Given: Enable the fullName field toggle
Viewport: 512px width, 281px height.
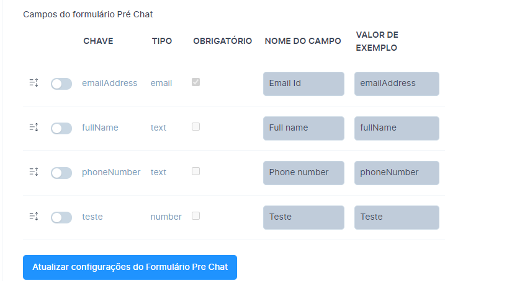Looking at the screenshot, I should pyautogui.click(x=61, y=128).
